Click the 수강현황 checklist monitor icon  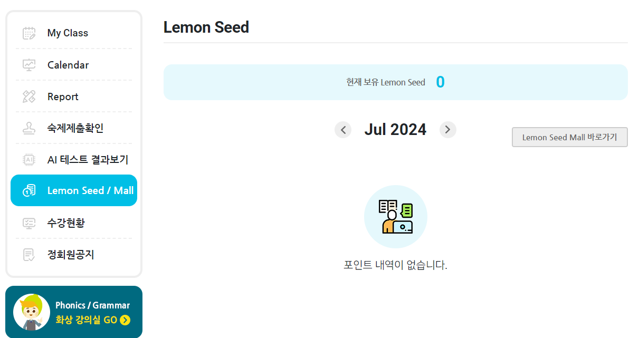point(29,223)
